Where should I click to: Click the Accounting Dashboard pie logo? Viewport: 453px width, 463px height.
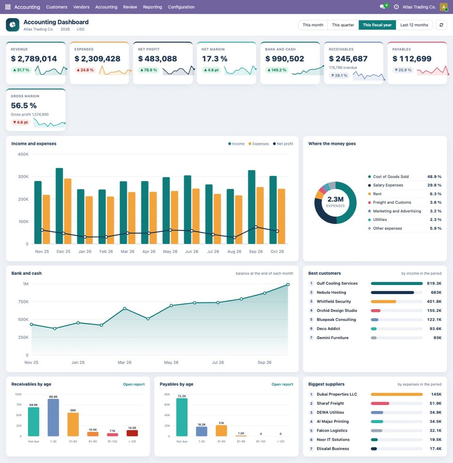point(12,25)
